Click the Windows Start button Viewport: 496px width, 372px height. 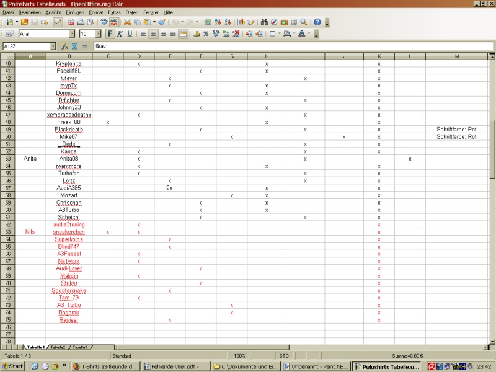click(12, 366)
